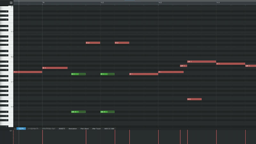Select the low red E0 note
256x144 pixels.
pyautogui.click(x=195, y=99)
